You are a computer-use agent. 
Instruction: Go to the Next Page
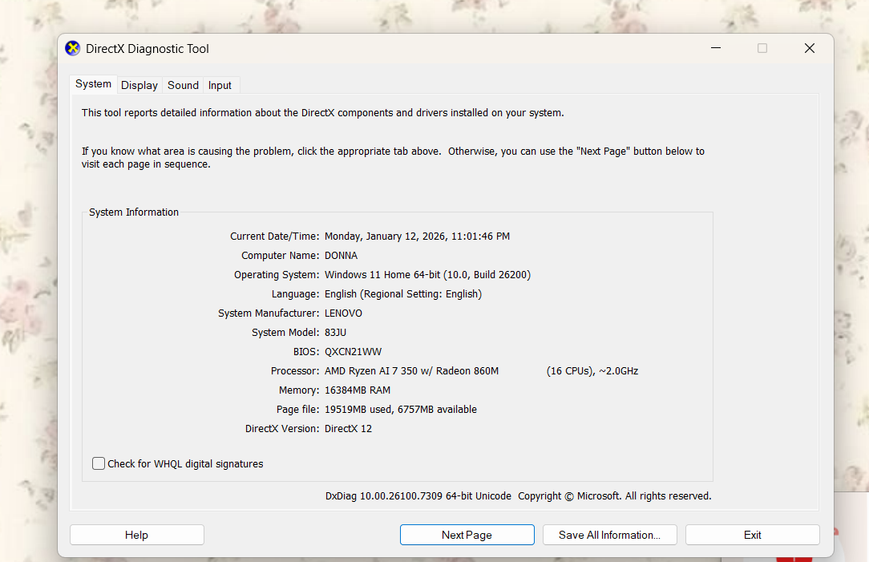[467, 535]
